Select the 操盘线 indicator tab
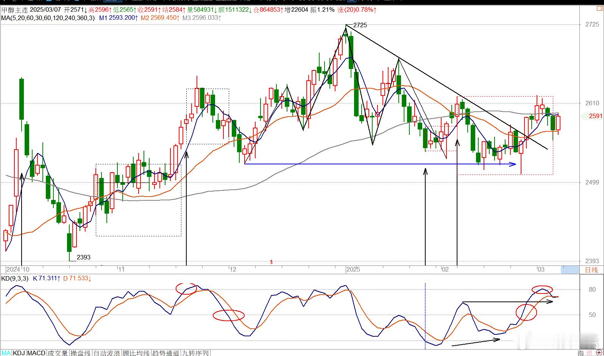 81,353
